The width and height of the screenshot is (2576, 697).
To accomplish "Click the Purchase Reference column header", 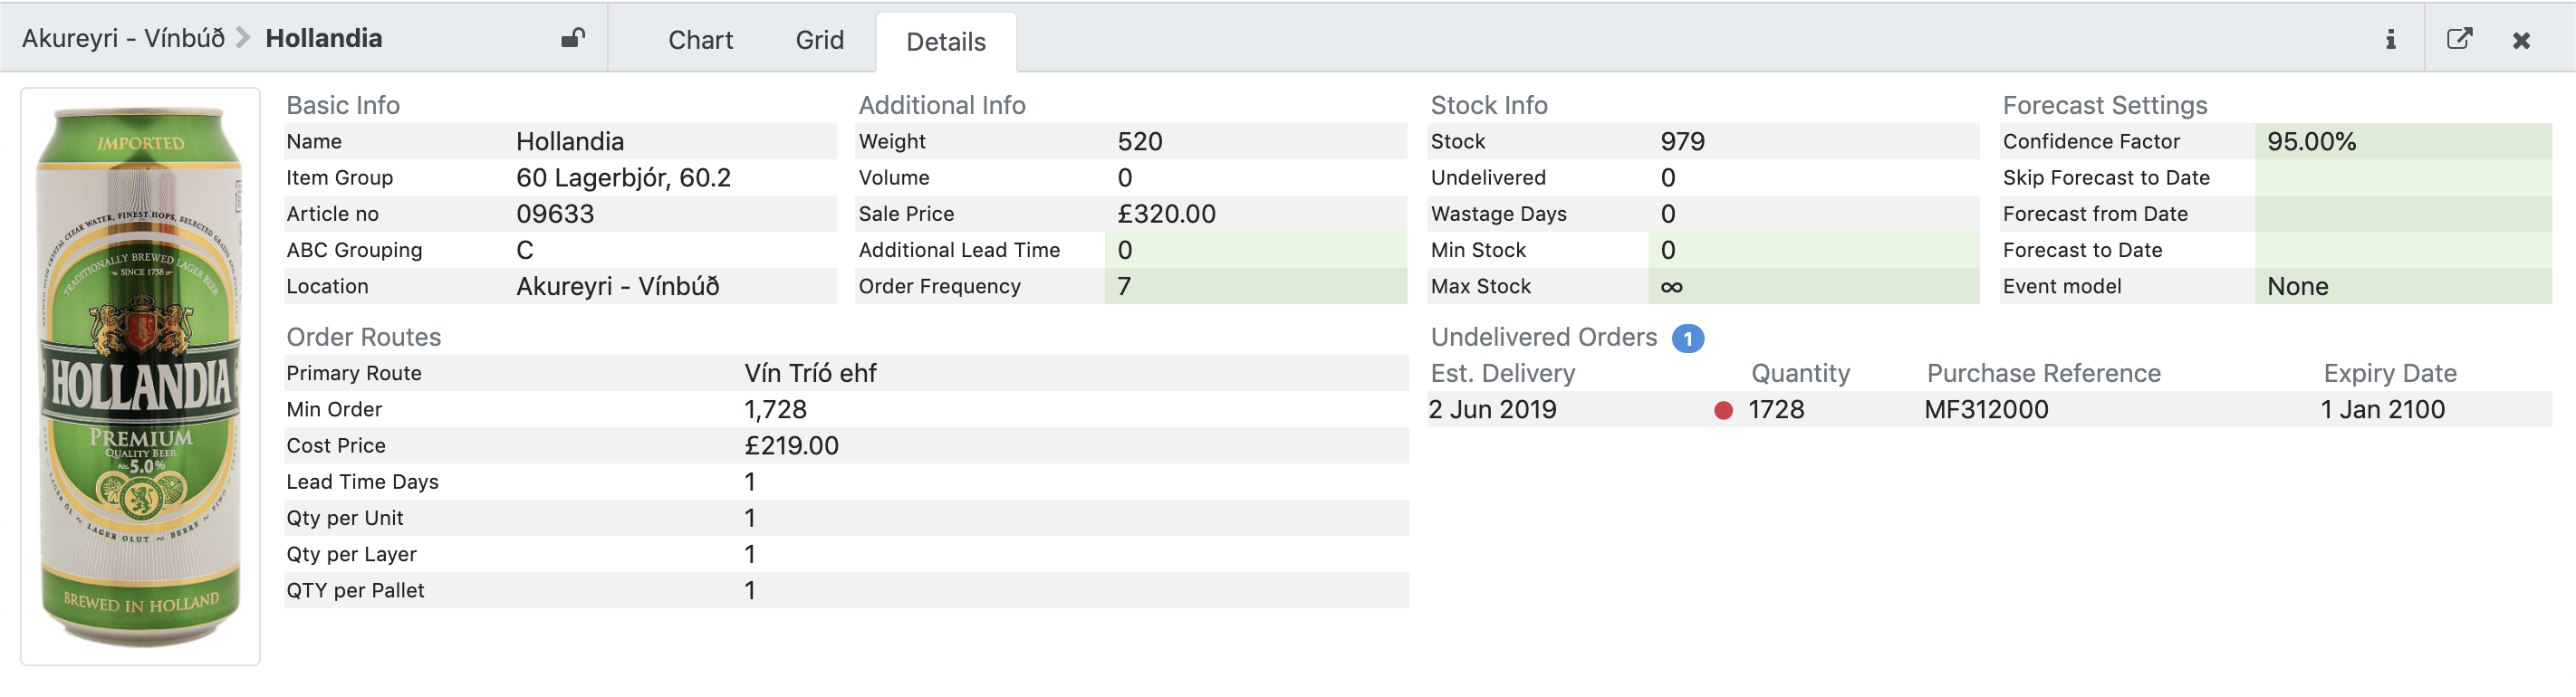I will (2043, 373).
